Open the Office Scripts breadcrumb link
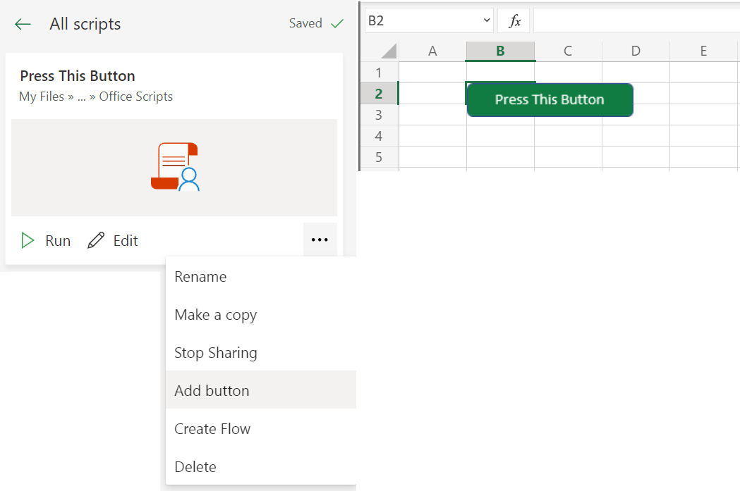Screen dimensions: 740x491 [x=135, y=97]
